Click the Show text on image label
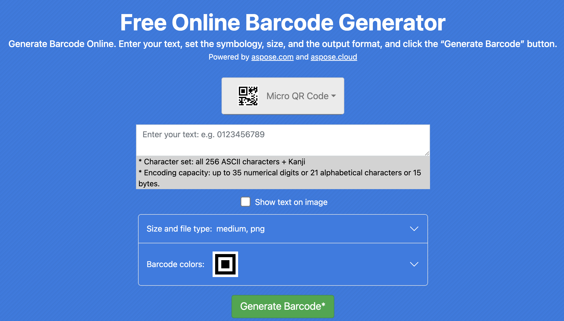 point(291,202)
